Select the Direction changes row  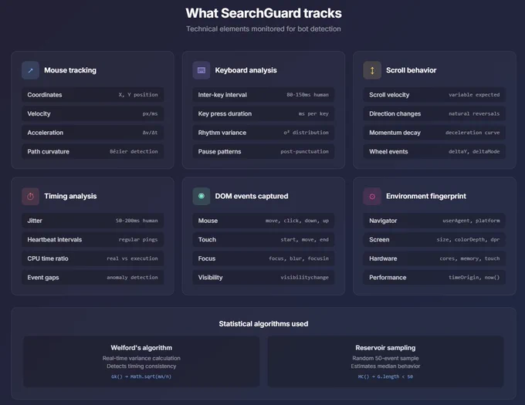(434, 113)
